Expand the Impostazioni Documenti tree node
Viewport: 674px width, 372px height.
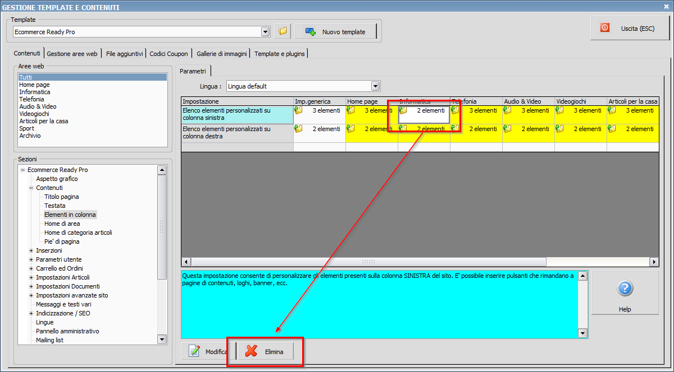pyautogui.click(x=31, y=286)
